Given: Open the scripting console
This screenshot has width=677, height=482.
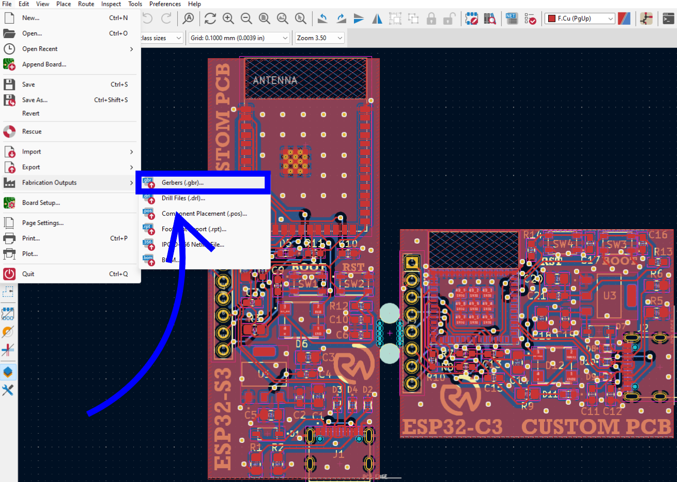Looking at the screenshot, I should tap(668, 19).
